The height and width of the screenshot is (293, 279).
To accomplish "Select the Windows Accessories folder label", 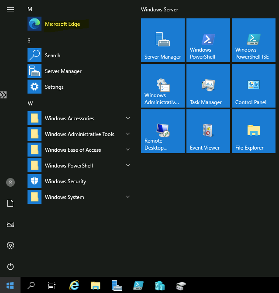I will point(69,118).
